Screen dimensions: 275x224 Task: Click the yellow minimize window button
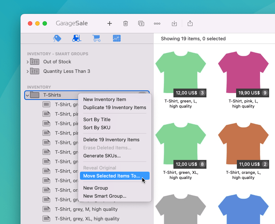[x=37, y=23]
